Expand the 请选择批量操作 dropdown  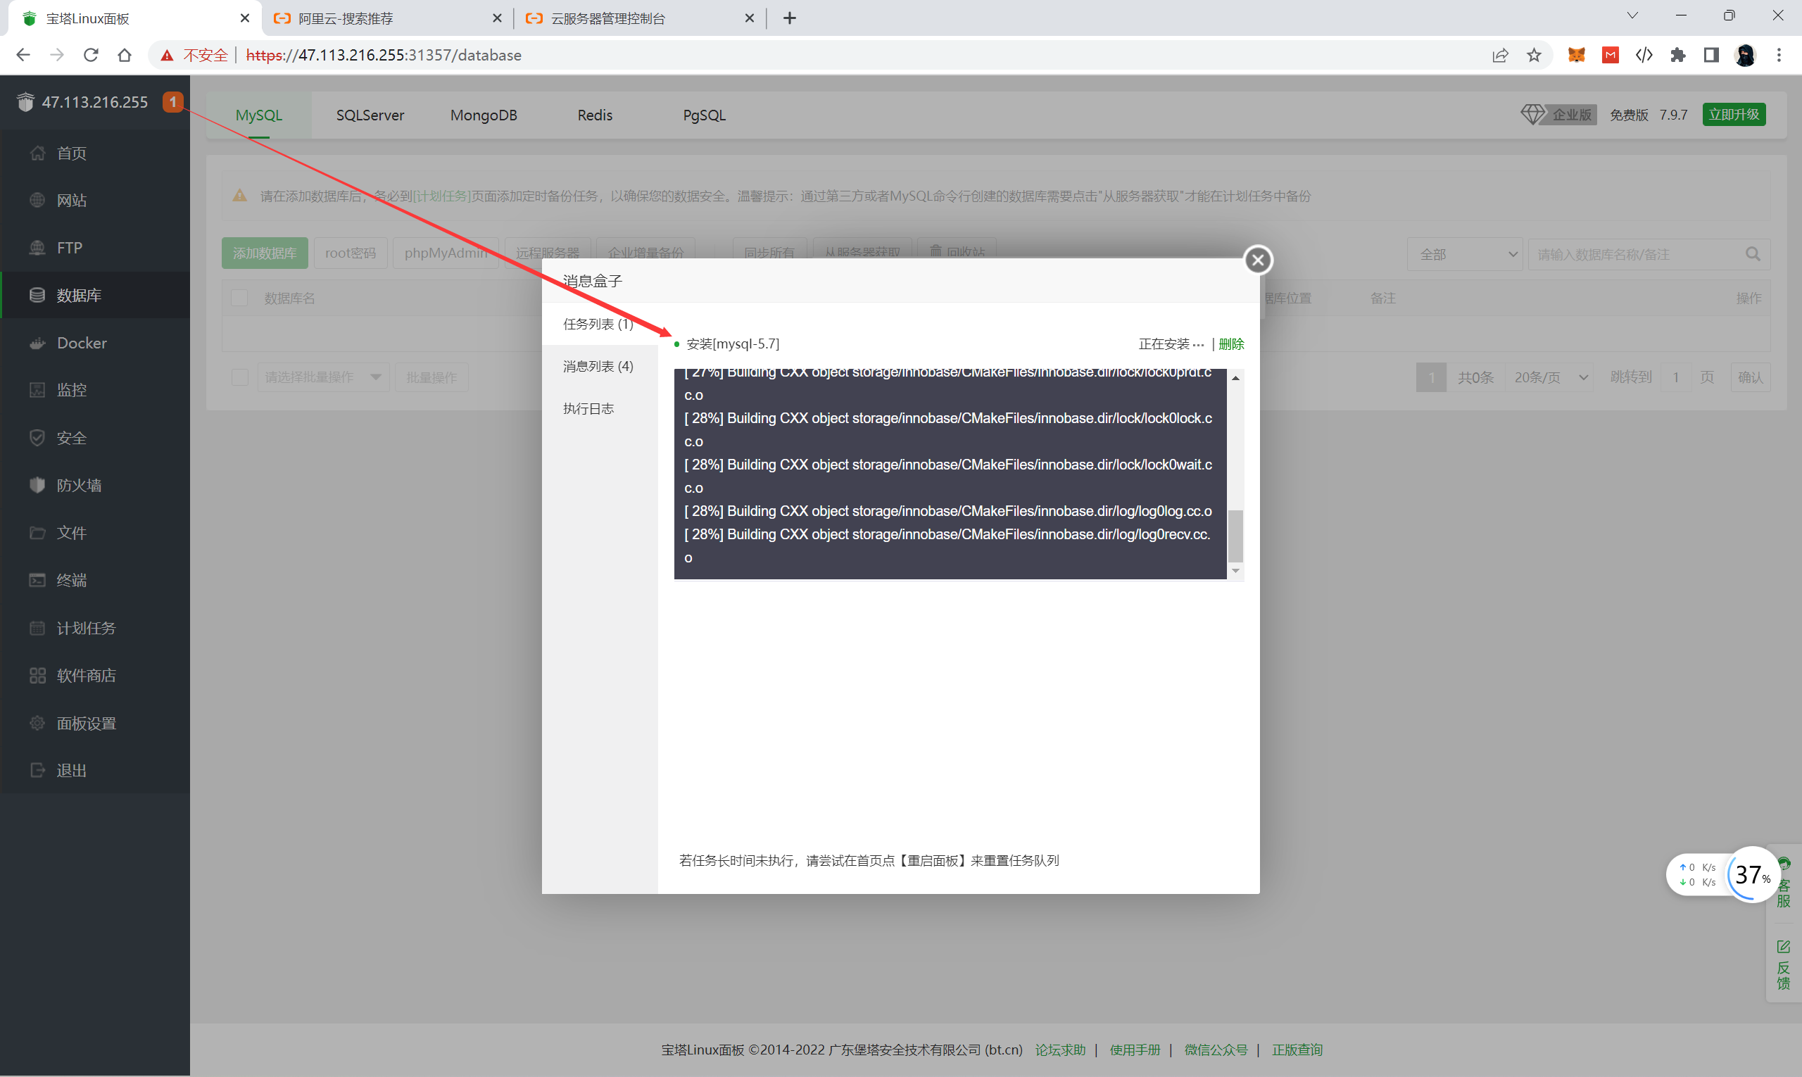point(323,377)
